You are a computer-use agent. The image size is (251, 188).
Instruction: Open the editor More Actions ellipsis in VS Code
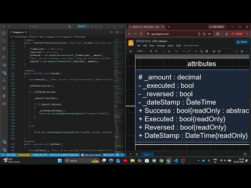click(122, 32)
